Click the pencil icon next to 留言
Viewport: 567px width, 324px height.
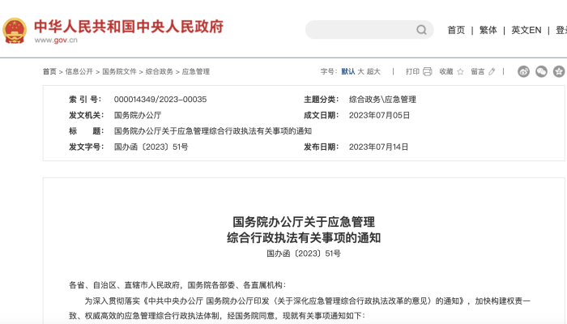[x=492, y=71]
